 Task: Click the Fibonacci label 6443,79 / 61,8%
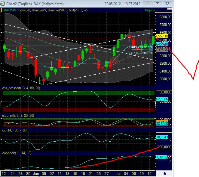(141, 47)
